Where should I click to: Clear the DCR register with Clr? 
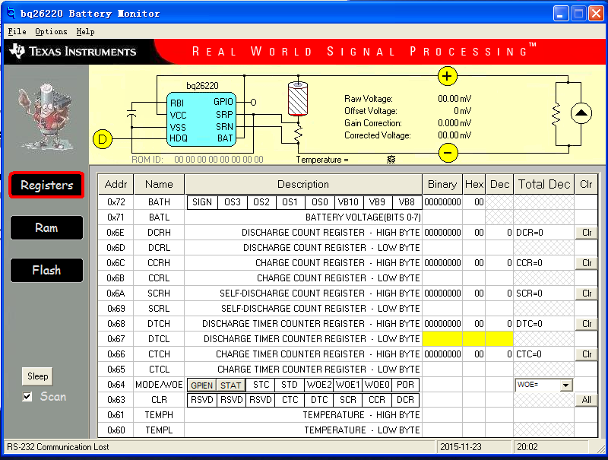(x=586, y=233)
